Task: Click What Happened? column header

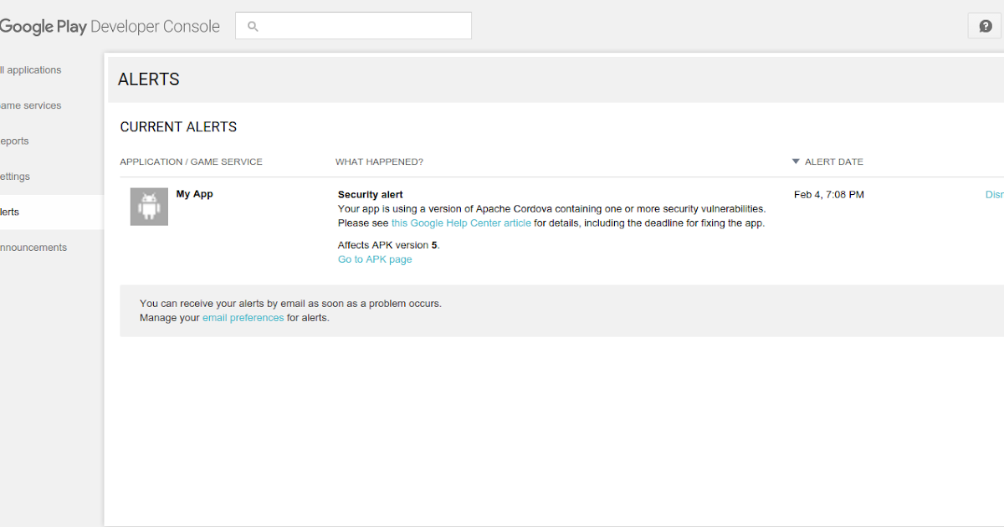Action: [379, 161]
